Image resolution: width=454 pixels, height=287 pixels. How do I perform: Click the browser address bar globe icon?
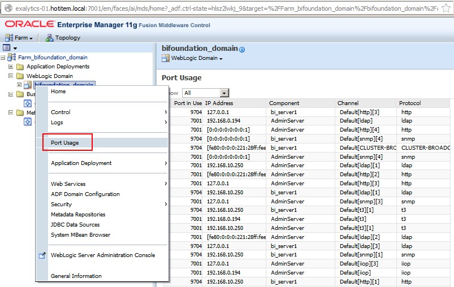pyautogui.click(x=7, y=9)
